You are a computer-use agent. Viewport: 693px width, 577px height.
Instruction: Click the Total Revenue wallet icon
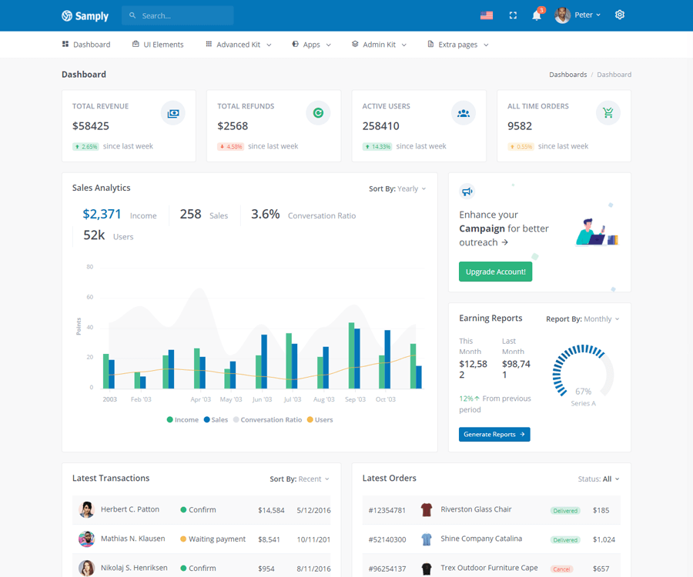(172, 112)
